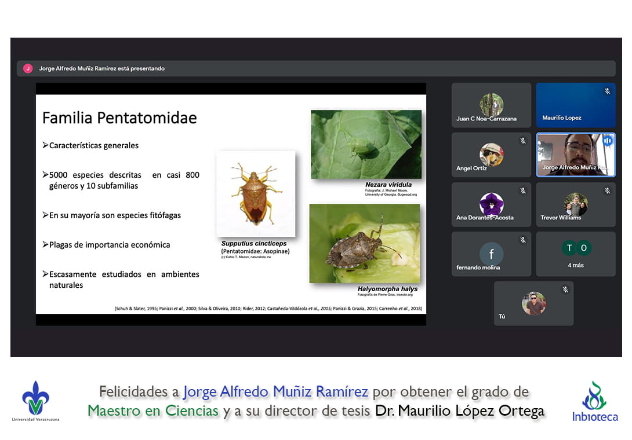
Task: Click the muted mic icon on Trevor Williams' tile
Action: [607, 190]
